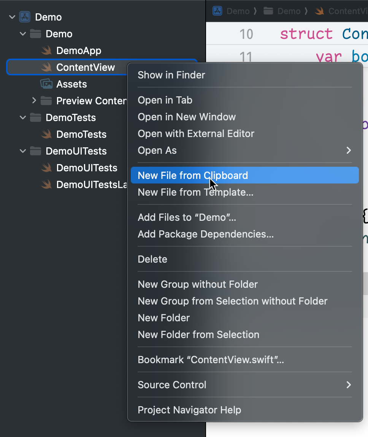Select the Assets asset catalog icon
Image resolution: width=368 pixels, height=437 pixels.
coord(46,84)
